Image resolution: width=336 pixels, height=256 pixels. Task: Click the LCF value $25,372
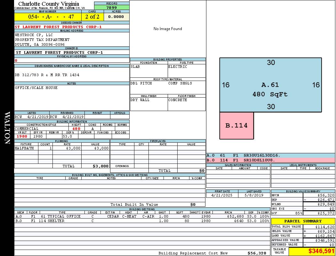(x=326, y=213)
